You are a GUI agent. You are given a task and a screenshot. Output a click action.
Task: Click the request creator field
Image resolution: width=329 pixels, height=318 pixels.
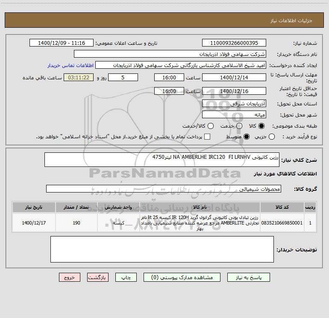click(x=181, y=65)
